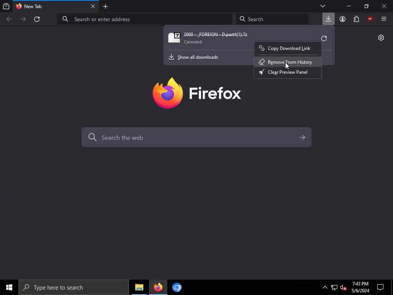Choose Remove From History
The width and height of the screenshot is (393, 295).
pos(288,62)
